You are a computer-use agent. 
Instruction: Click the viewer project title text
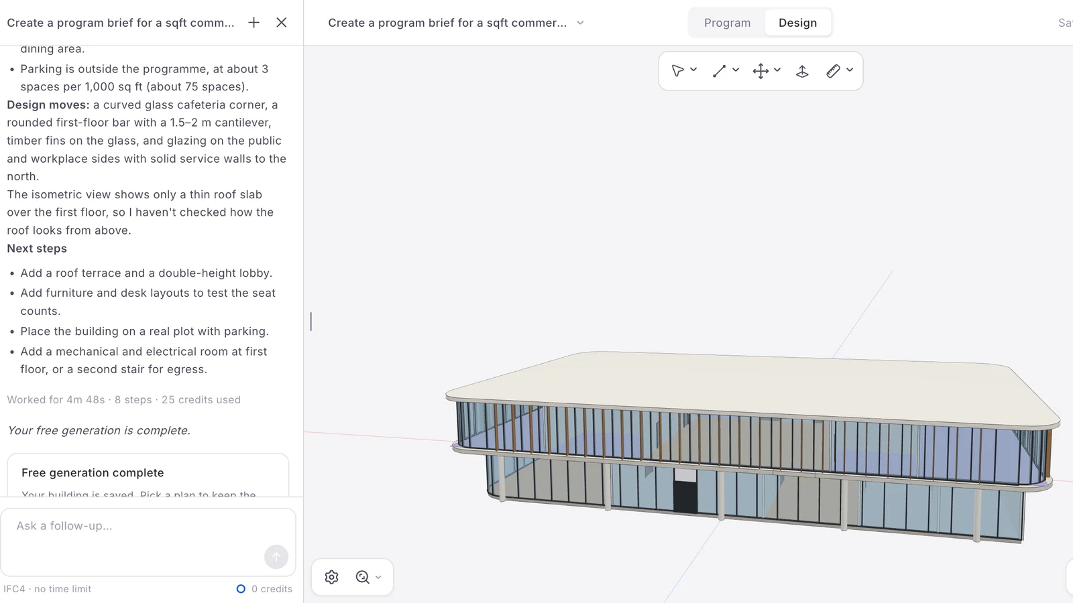tap(447, 23)
